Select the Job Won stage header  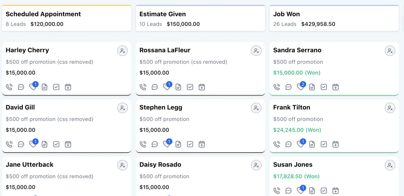(x=334, y=18)
